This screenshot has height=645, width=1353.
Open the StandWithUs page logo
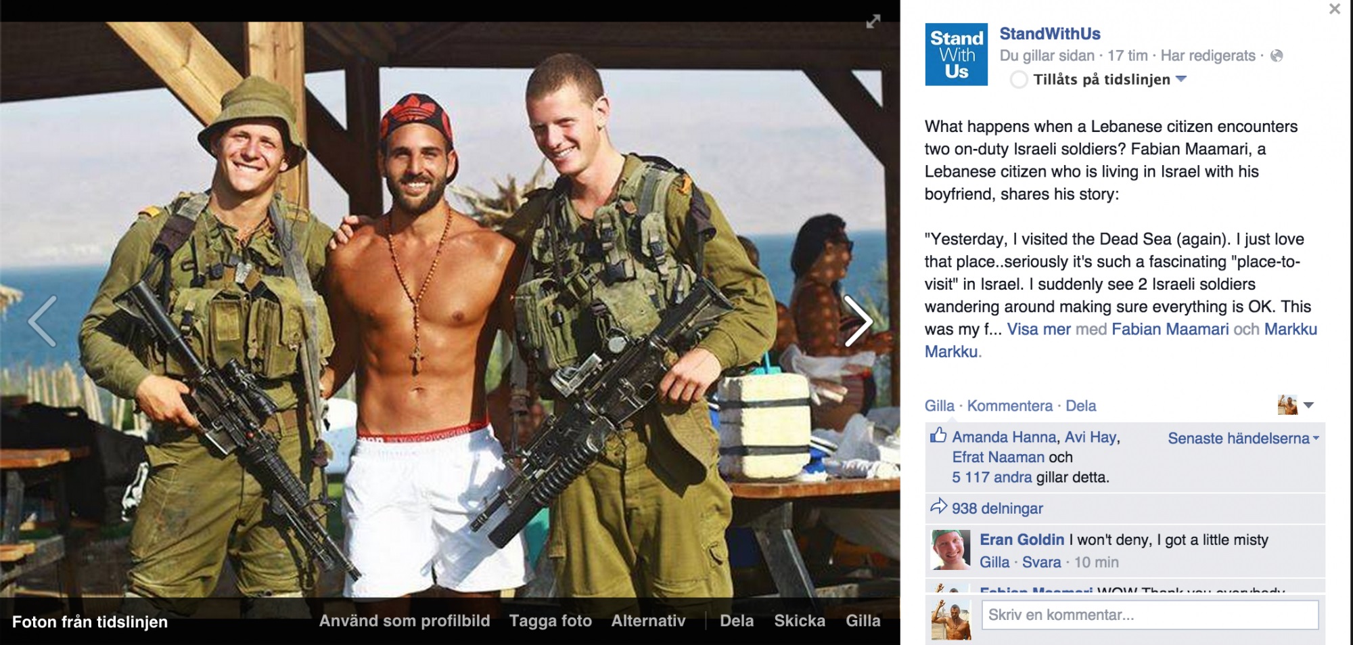click(x=956, y=54)
